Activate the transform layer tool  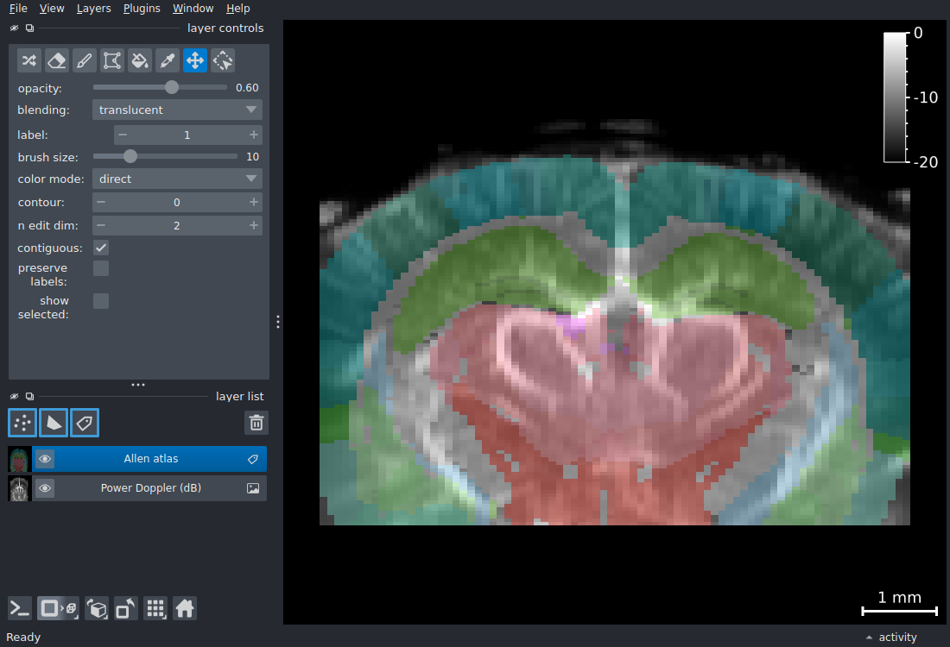pos(223,60)
